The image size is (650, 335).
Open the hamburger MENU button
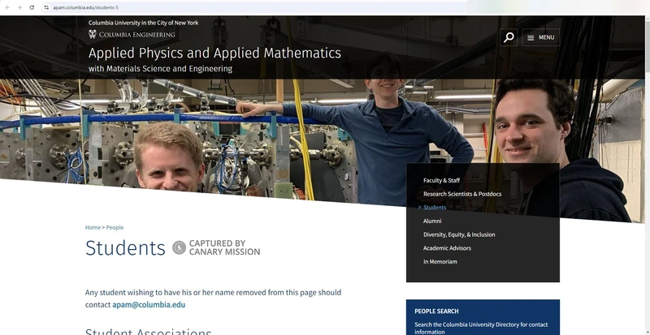pyautogui.click(x=540, y=37)
